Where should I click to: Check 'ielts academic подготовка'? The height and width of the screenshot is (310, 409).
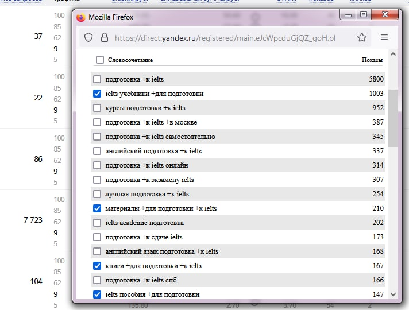(97, 222)
